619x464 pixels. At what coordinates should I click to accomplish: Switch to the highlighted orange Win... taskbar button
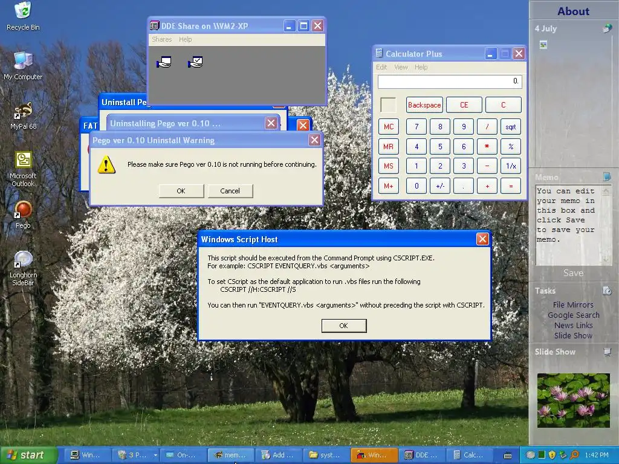tap(374, 455)
